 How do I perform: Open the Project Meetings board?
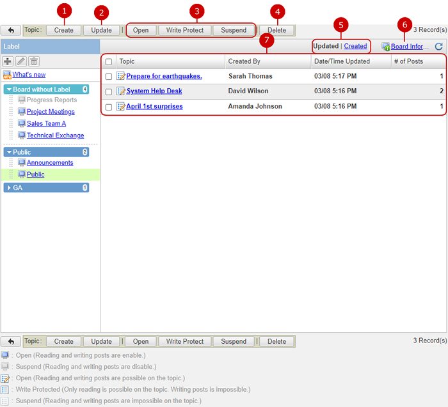[51, 112]
